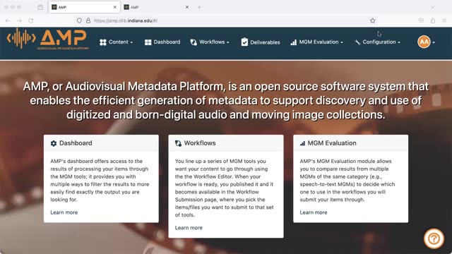Click the Dashboard tiles icon in navbar

[x=148, y=42]
